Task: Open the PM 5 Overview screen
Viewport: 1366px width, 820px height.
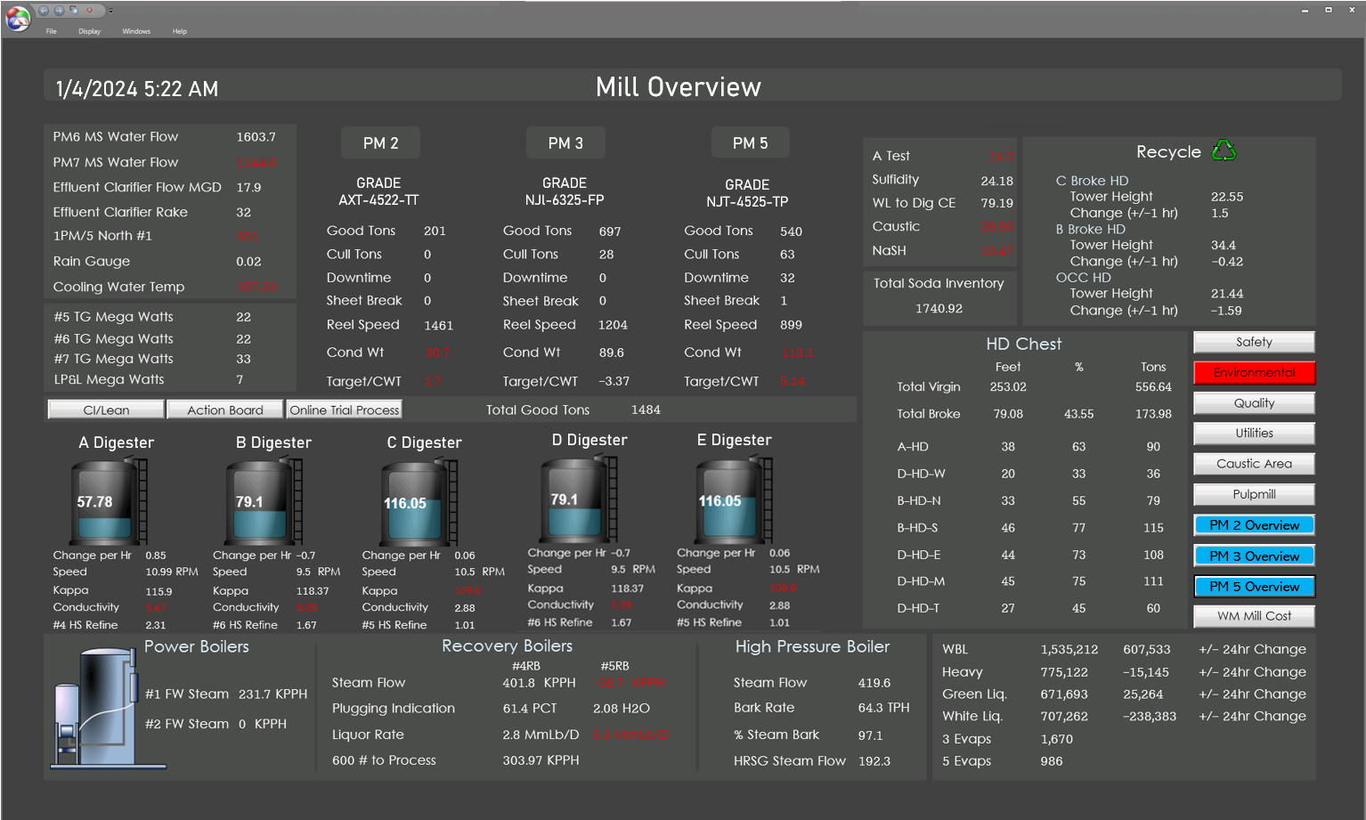Action: pos(1253,586)
